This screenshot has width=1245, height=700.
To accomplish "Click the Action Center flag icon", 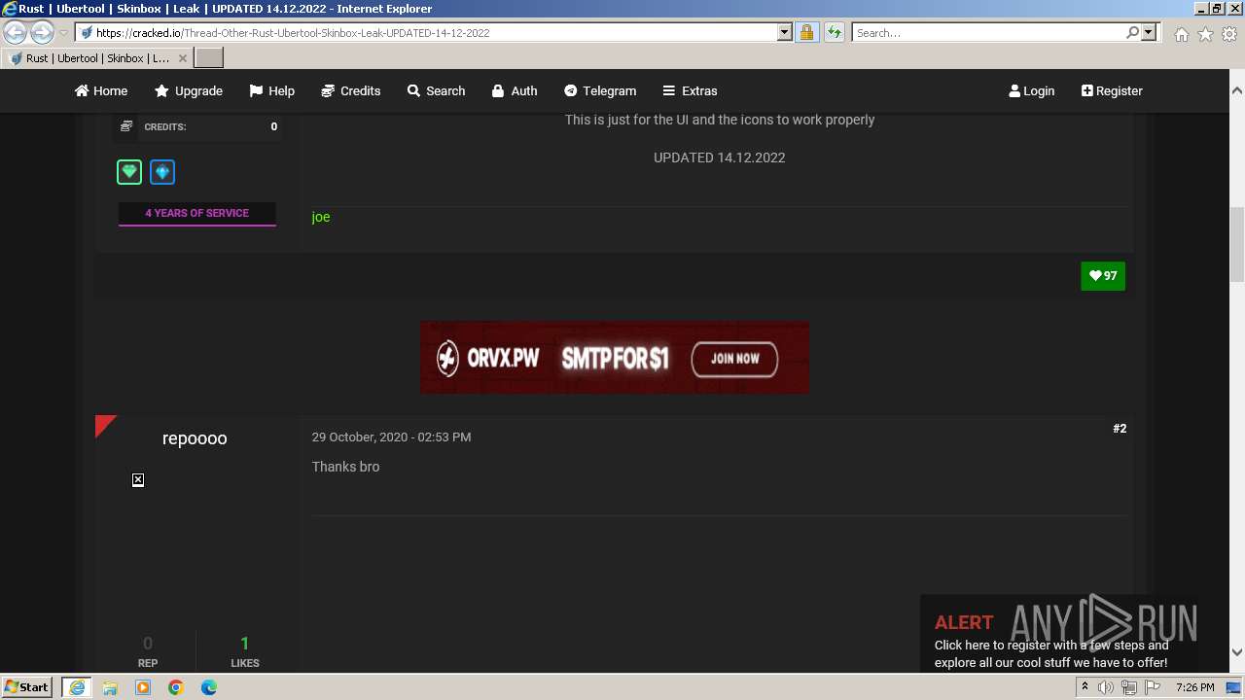I will (1153, 687).
